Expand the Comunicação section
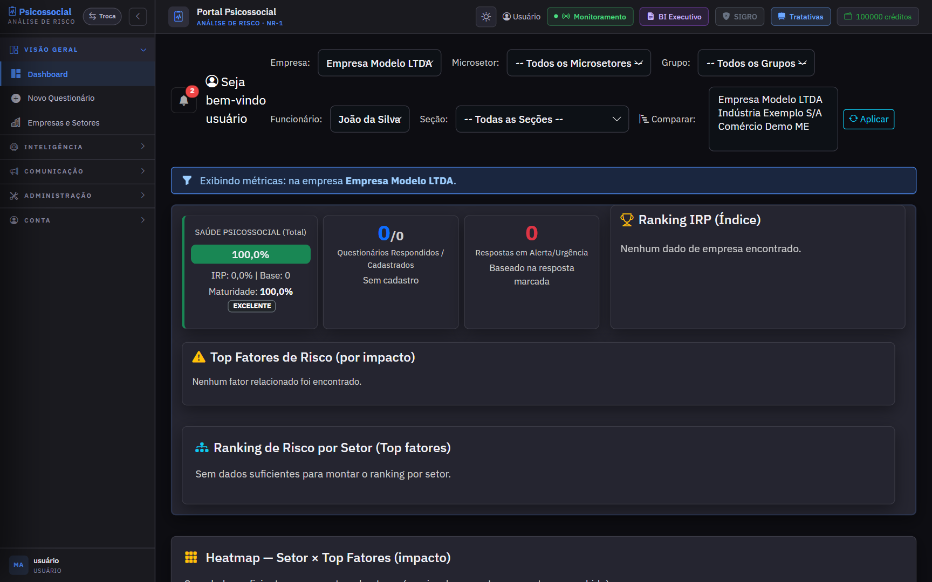This screenshot has height=582, width=932. (x=78, y=171)
